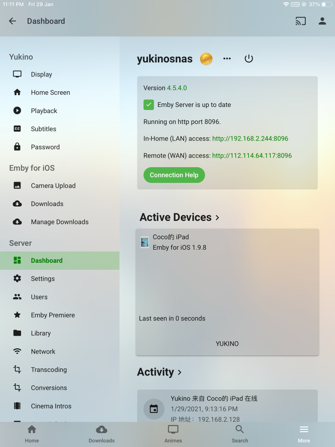Switch to the Downloads tab
Viewport: 335px width, 447px height.
(101, 434)
